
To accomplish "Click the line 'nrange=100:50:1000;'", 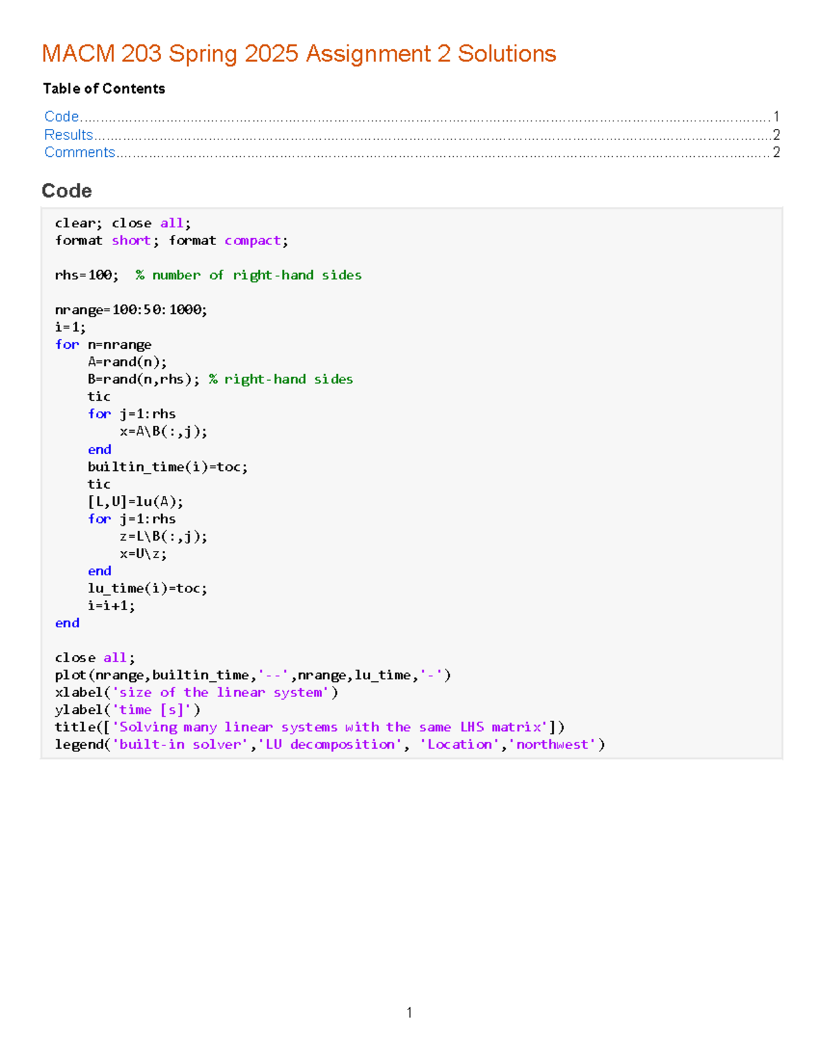I will [131, 310].
